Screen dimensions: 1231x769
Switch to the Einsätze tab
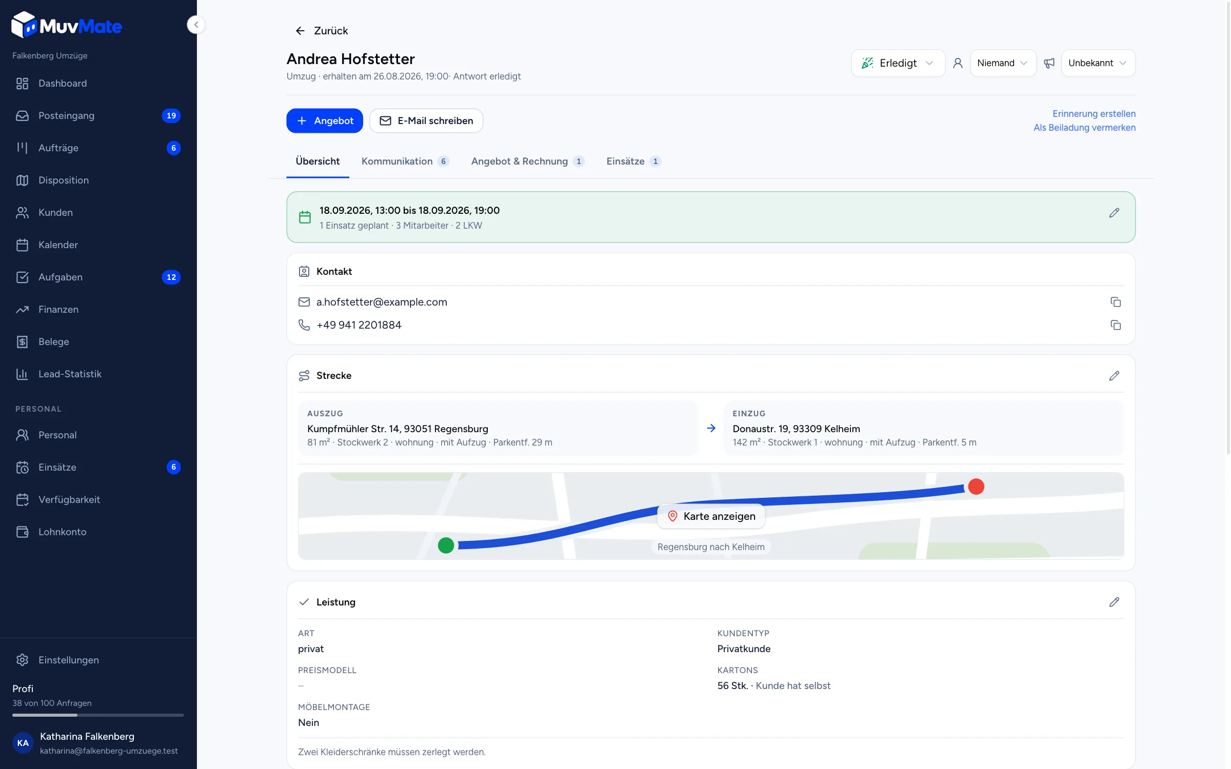pos(633,161)
